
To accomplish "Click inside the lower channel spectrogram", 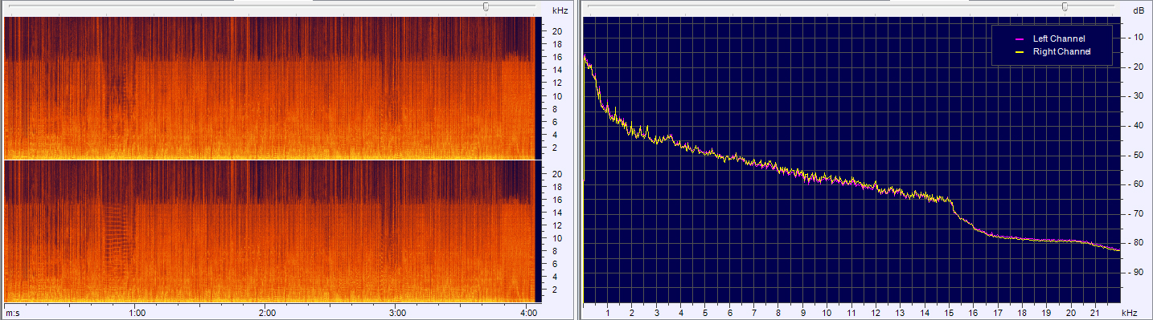I will [270, 231].
